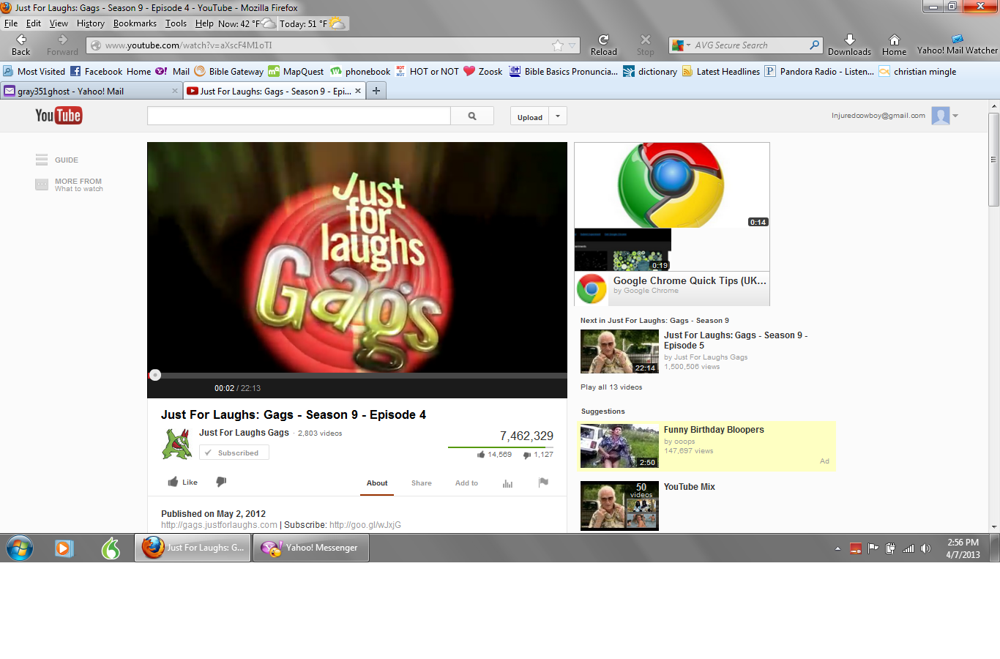Open the goo.gl subscribe link

coord(365,525)
